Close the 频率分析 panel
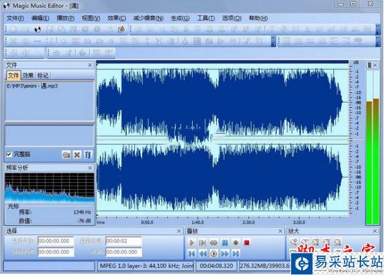Screen dimensions: 384x275 coord(90,168)
